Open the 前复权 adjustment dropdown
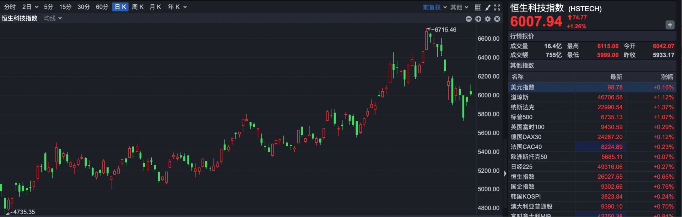 point(434,7)
